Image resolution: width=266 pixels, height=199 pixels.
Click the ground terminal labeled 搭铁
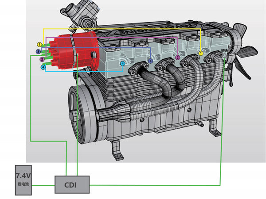pyautogui.click(x=224, y=55)
